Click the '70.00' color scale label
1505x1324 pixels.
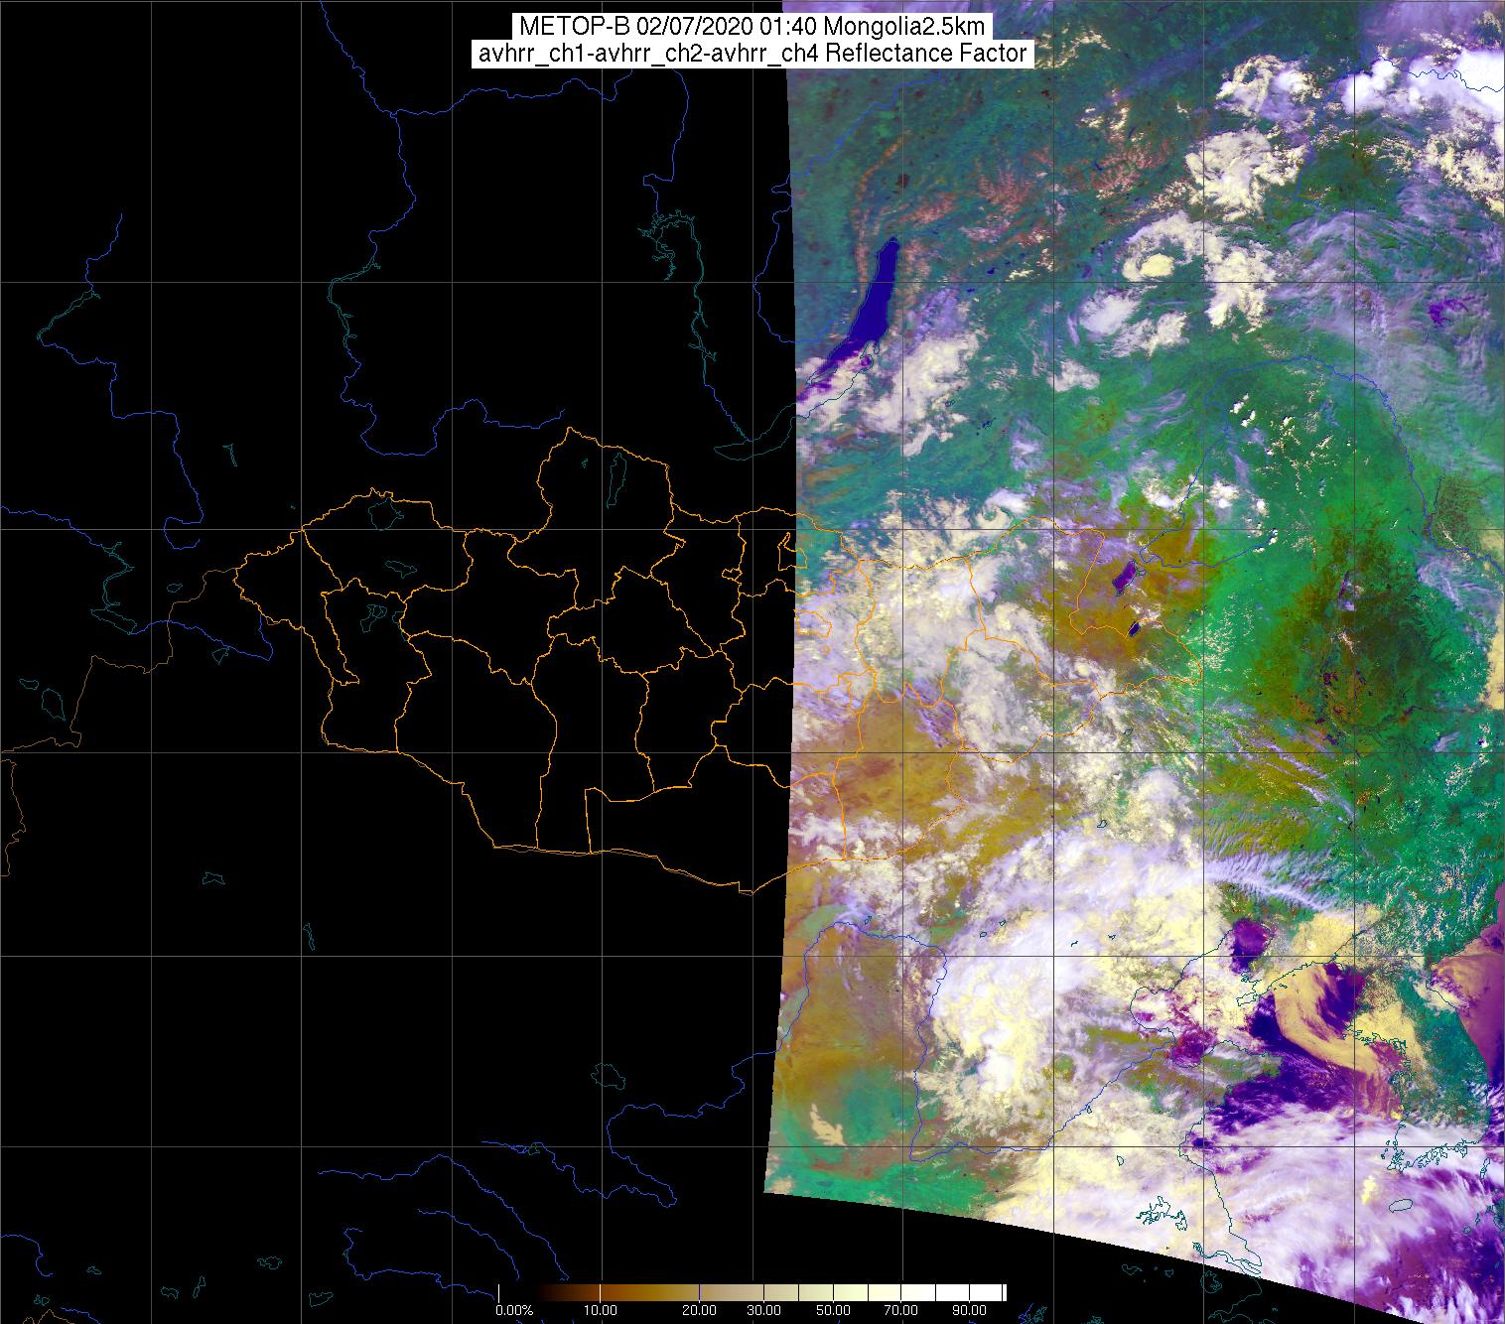tap(899, 1311)
